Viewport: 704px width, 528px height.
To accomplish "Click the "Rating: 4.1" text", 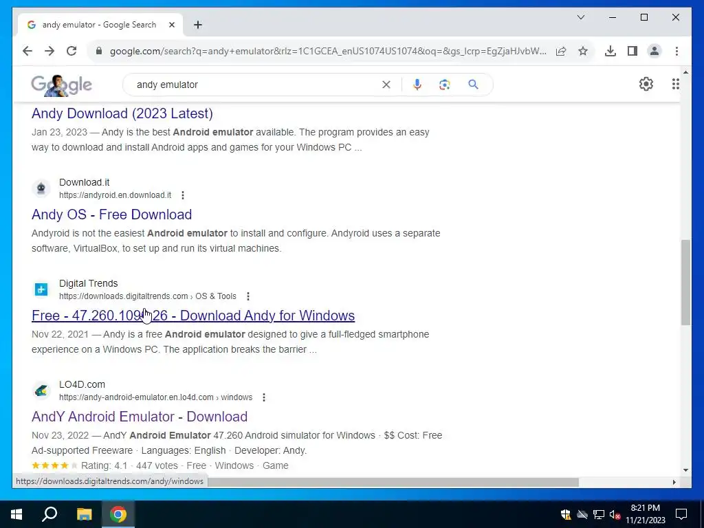I will coord(104,465).
